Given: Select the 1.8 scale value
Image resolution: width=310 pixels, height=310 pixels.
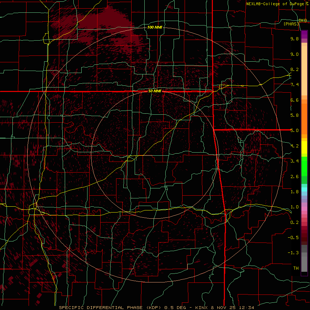Looking at the screenshot, I should (294, 192).
